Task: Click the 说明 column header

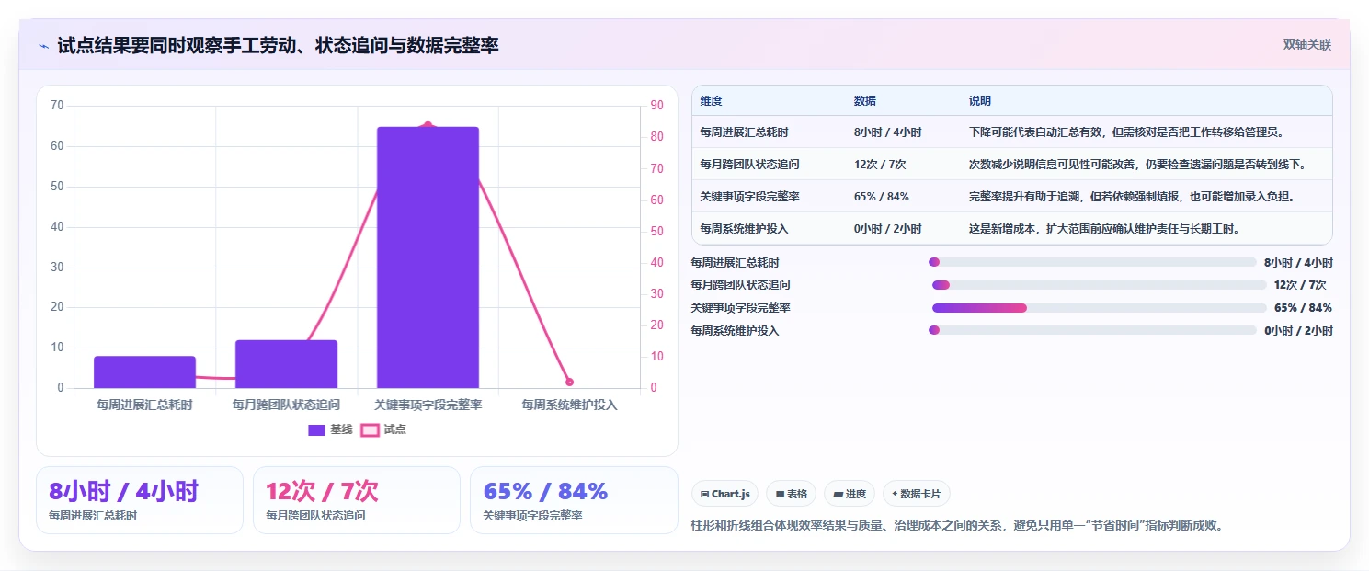Action: click(980, 101)
